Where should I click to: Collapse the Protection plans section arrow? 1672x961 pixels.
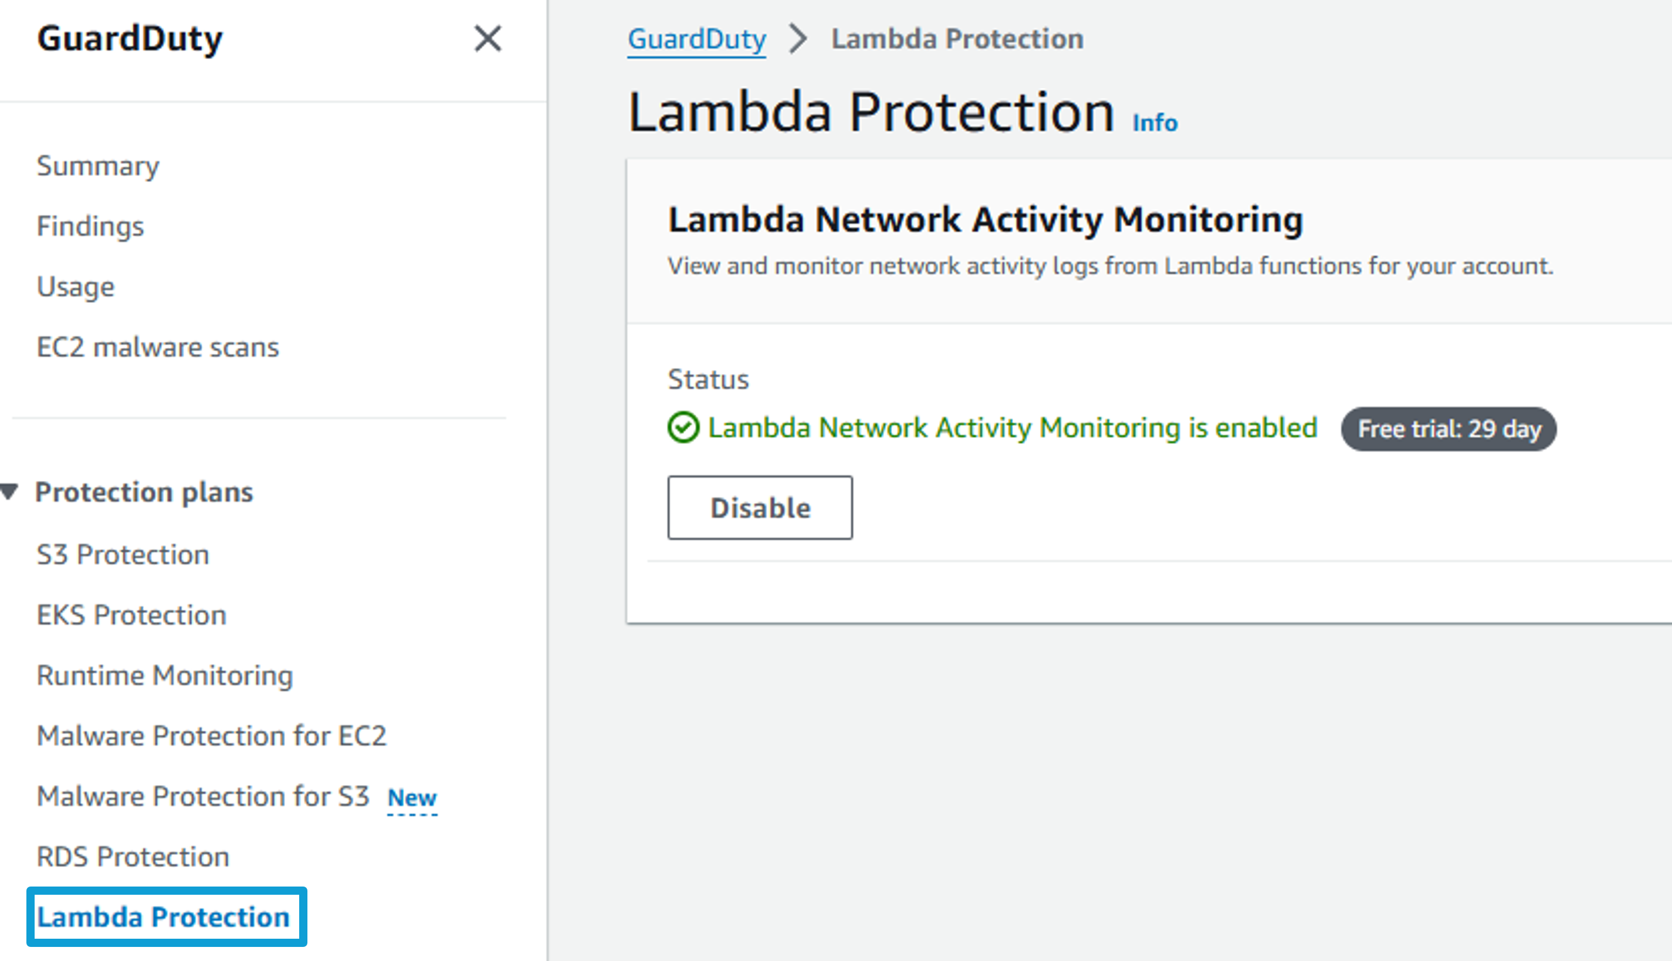tap(9, 492)
